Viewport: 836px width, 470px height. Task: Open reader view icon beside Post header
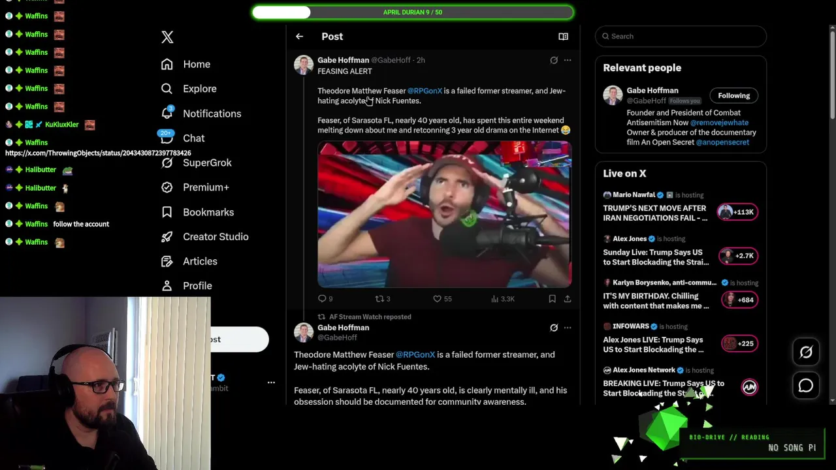(x=563, y=37)
